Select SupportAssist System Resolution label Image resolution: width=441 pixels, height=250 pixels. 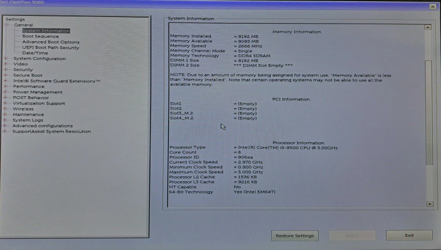pos(52,131)
